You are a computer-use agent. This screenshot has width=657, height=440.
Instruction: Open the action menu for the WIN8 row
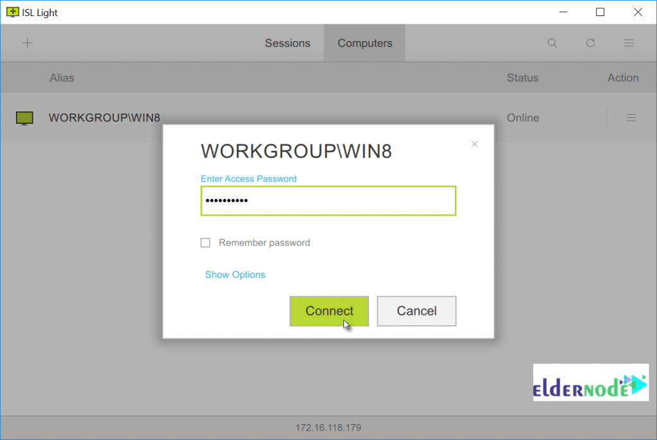click(631, 118)
